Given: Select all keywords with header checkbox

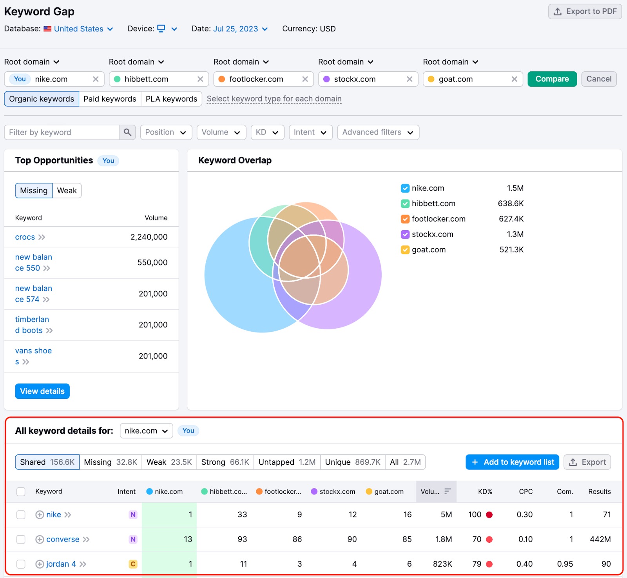Looking at the screenshot, I should pos(21,491).
